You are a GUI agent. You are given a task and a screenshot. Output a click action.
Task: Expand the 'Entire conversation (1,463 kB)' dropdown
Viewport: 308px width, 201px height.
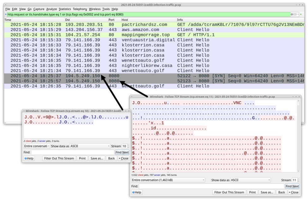(x=168, y=180)
